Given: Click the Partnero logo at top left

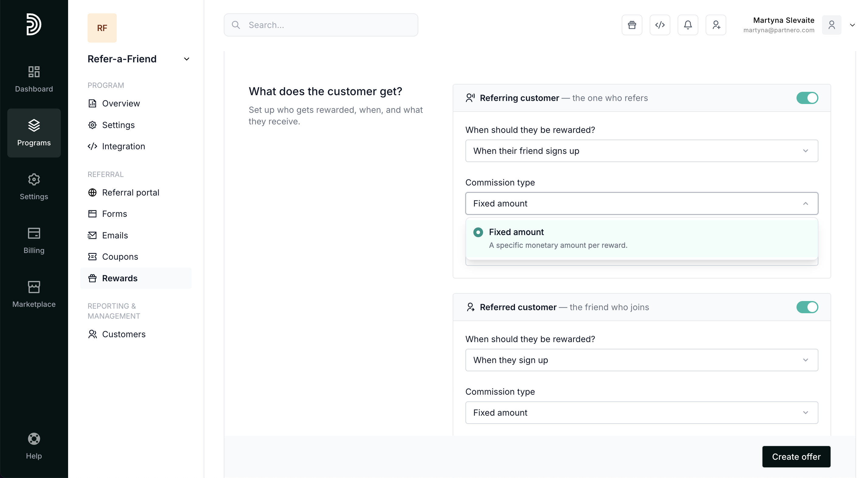Looking at the screenshot, I should (x=34, y=24).
